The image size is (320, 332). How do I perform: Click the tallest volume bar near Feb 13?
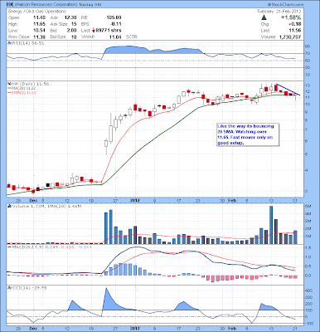(271, 225)
